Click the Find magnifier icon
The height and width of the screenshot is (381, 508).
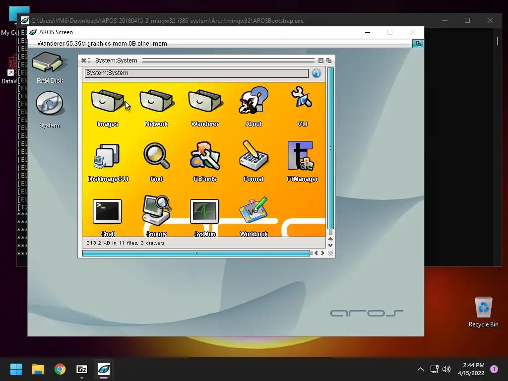pos(156,156)
